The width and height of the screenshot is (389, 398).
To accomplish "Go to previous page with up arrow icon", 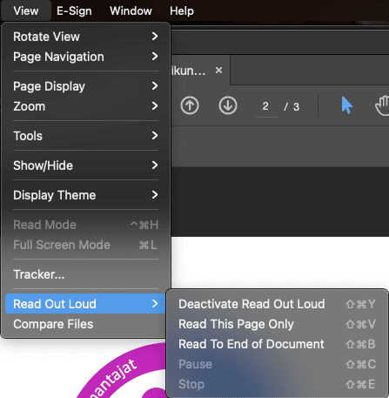I will 190,105.
